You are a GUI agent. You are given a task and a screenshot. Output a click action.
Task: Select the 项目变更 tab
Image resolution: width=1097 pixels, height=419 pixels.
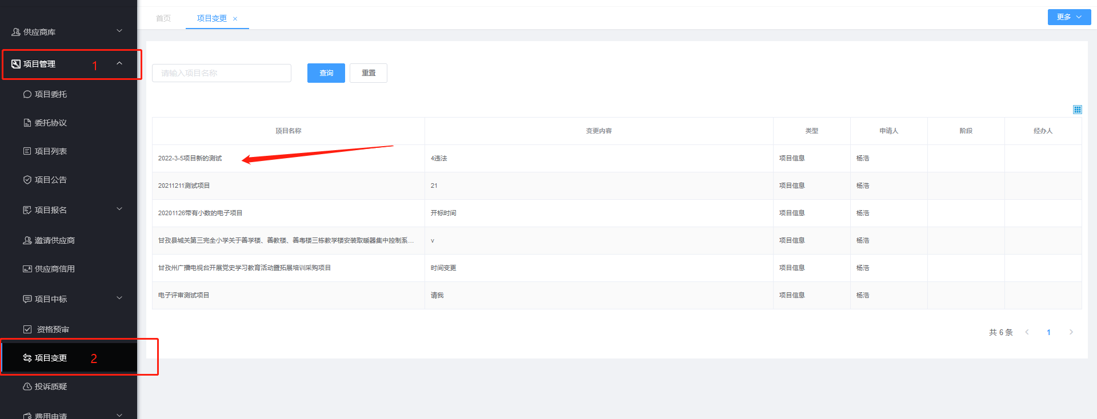pyautogui.click(x=212, y=18)
